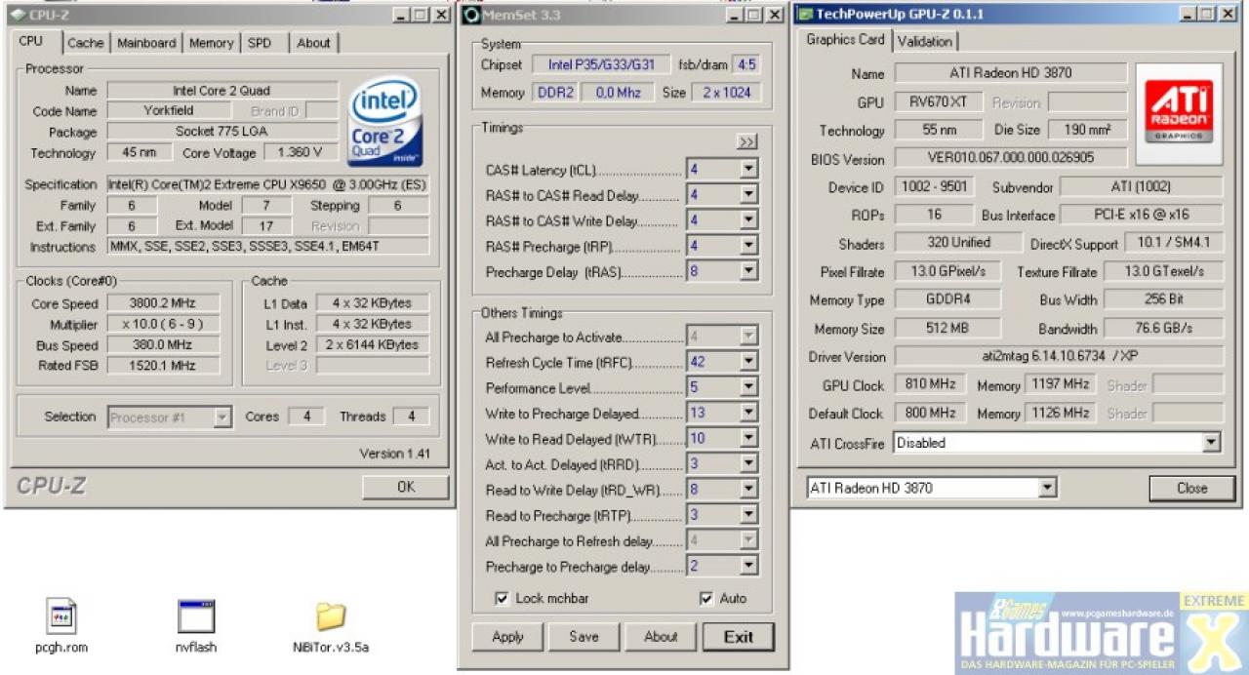
Task: Switch to the SPD tab in CPU-Z
Action: (x=260, y=43)
